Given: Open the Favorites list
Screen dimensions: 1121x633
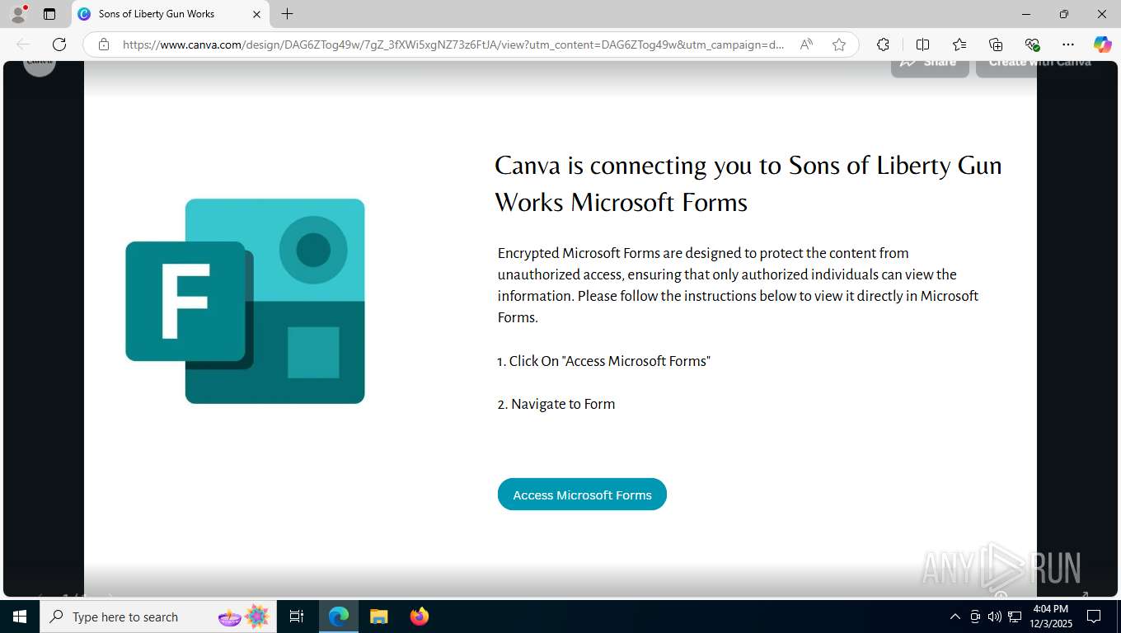Looking at the screenshot, I should [959, 45].
